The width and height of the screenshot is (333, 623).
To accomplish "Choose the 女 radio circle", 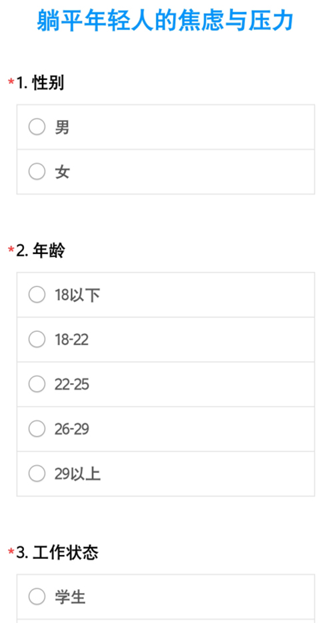I will pos(37,172).
